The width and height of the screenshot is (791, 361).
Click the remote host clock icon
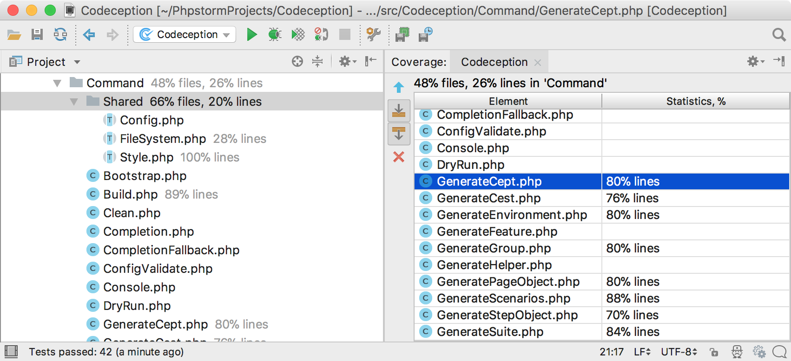click(x=426, y=34)
